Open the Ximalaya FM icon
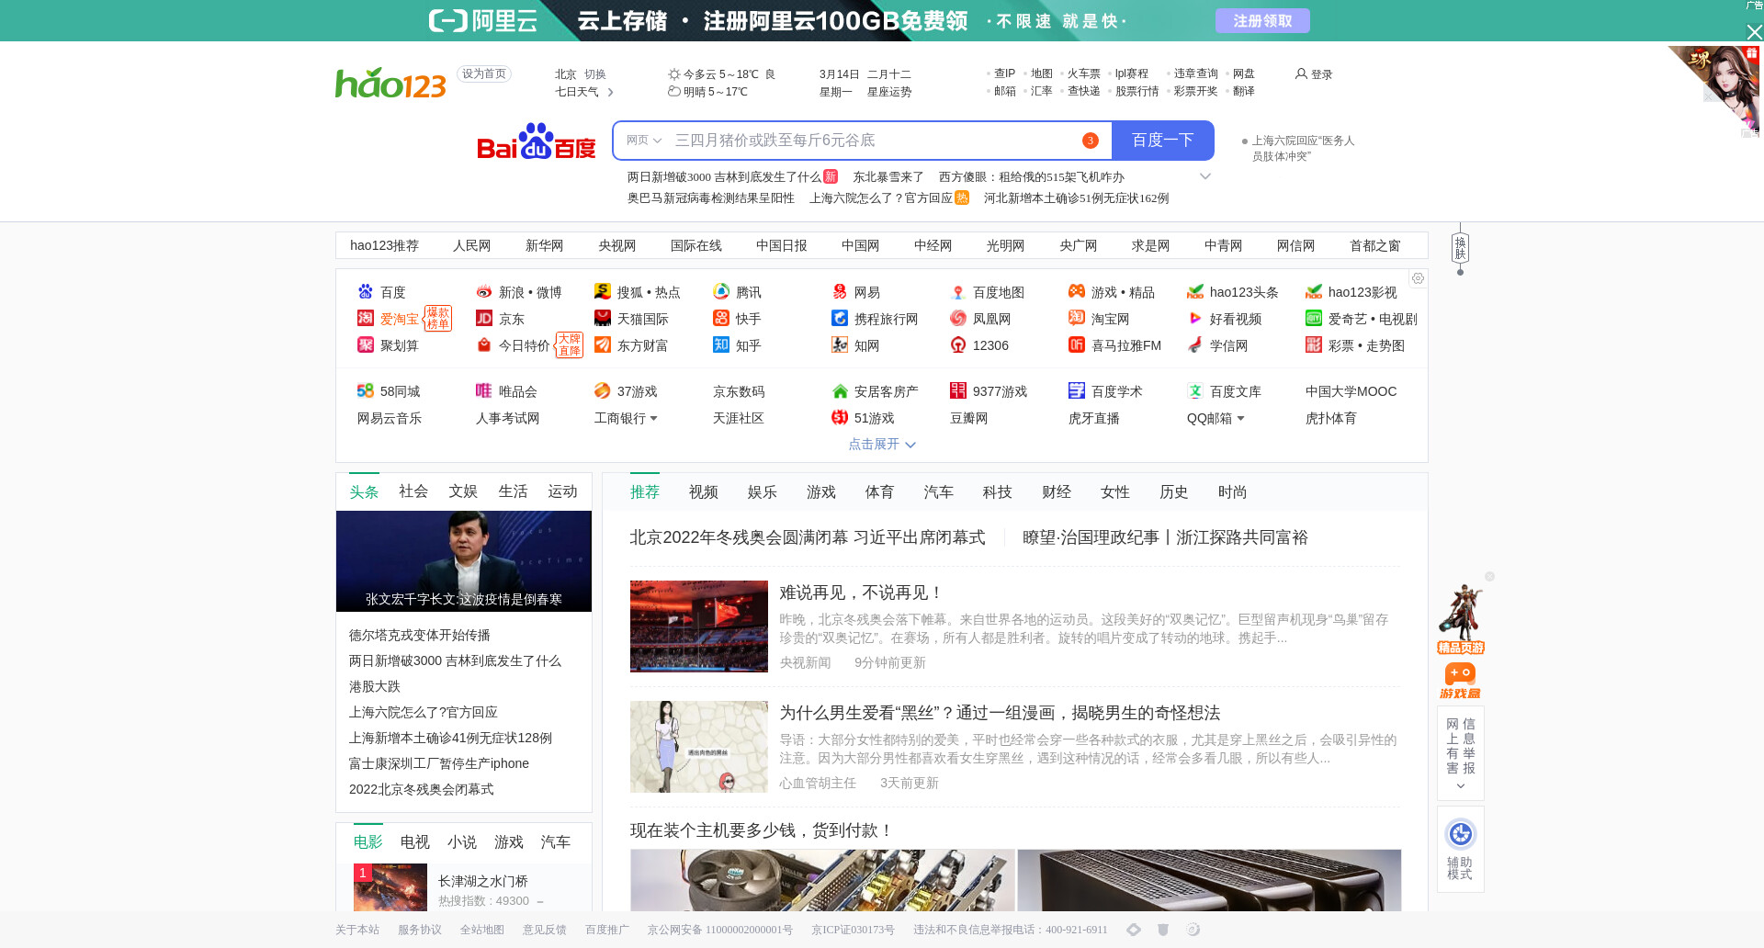Image resolution: width=1764 pixels, height=948 pixels. [x=1077, y=345]
